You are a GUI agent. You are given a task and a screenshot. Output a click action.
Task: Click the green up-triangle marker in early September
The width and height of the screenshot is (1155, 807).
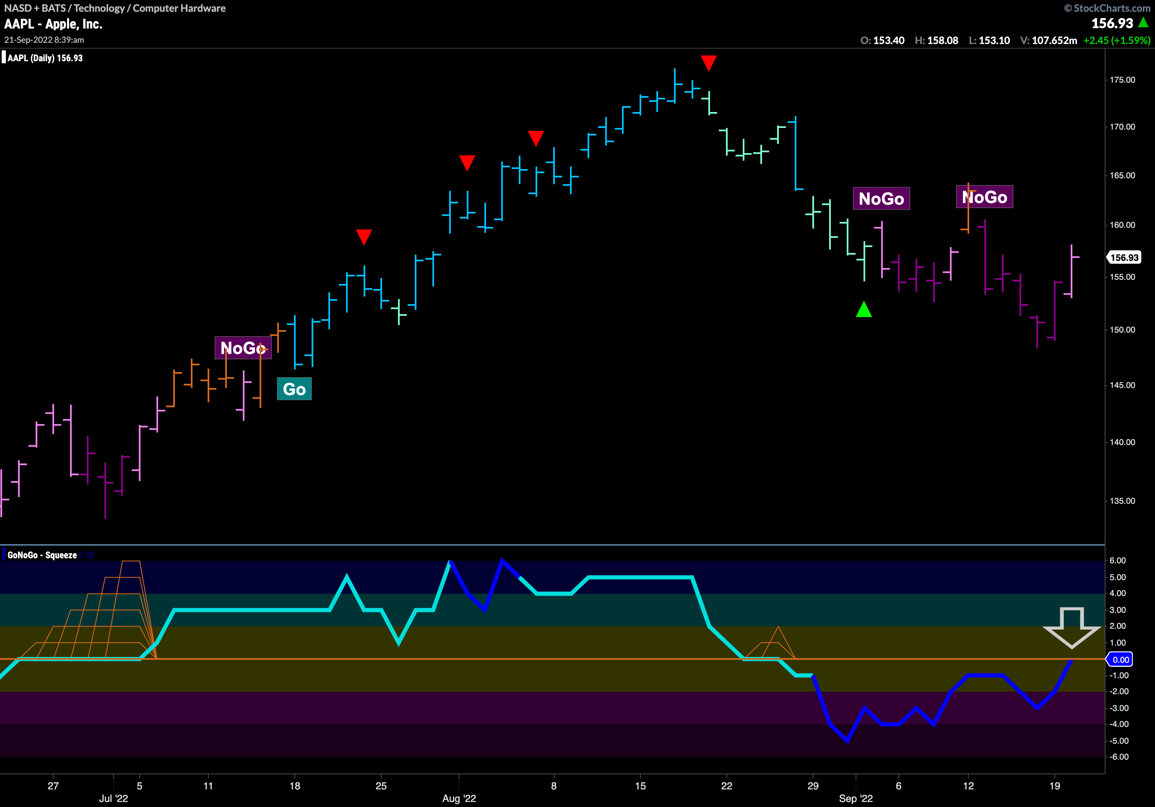click(x=864, y=309)
